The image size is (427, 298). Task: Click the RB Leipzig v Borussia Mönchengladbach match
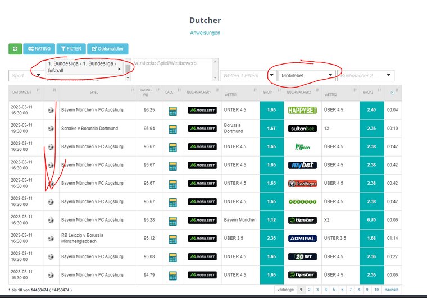82,238
